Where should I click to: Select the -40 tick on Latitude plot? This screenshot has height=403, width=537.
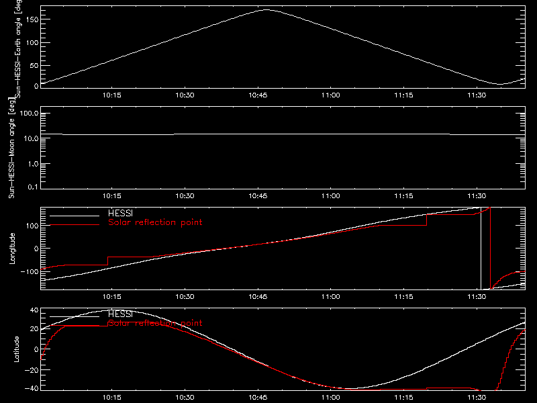(x=32, y=389)
